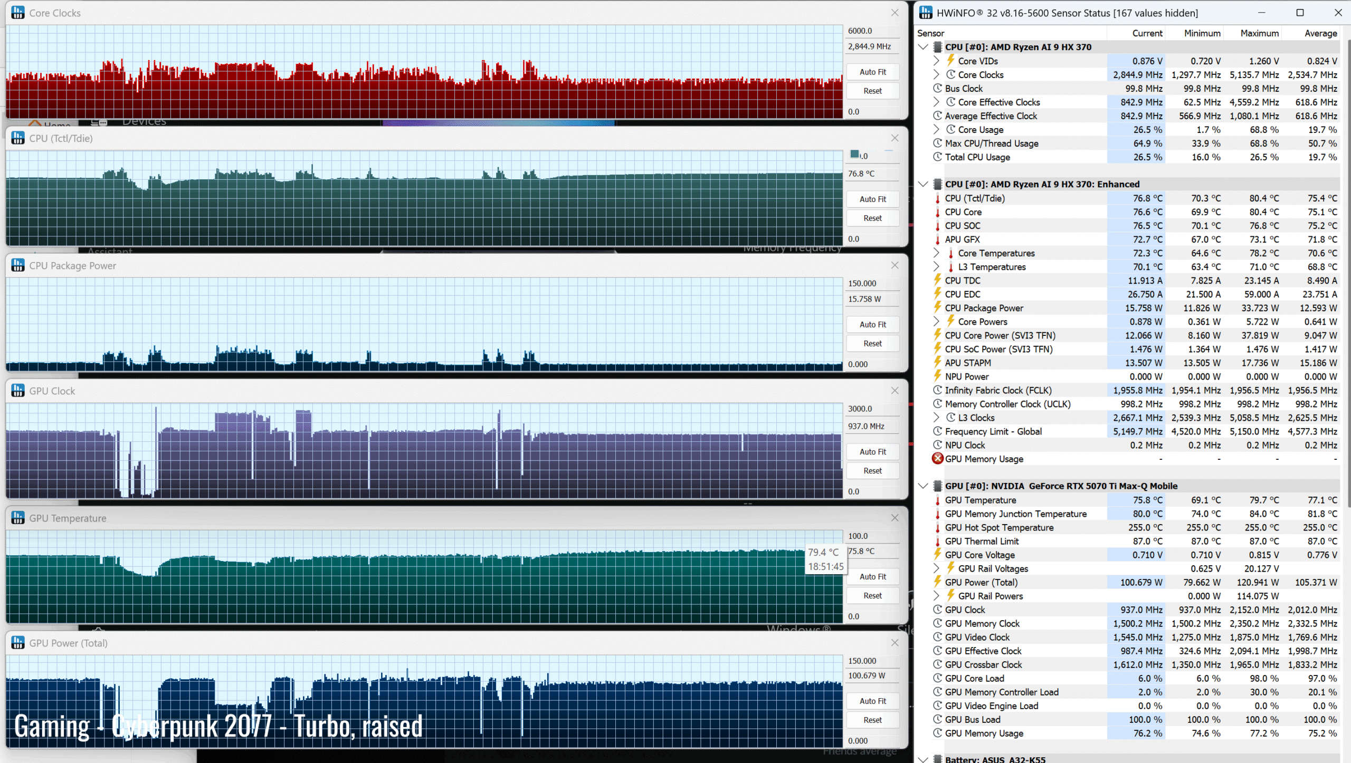
Task: Click the HWiNFO icon in Core Clocks window
Action: (17, 13)
